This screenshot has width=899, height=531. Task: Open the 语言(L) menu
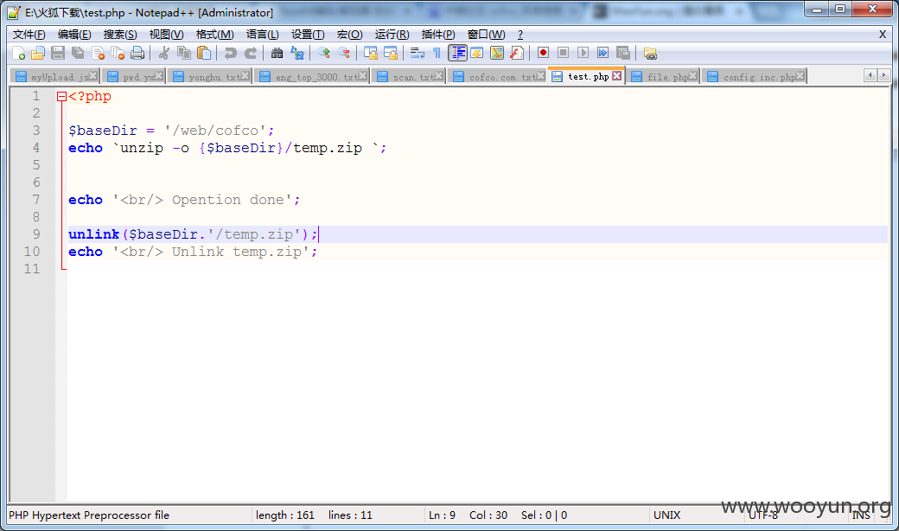(263, 35)
